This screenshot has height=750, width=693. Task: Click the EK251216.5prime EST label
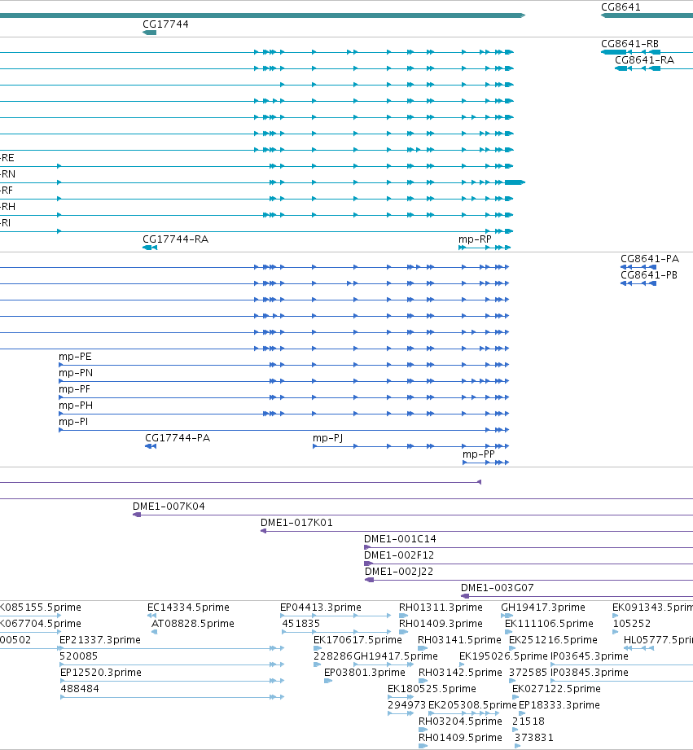coord(554,639)
